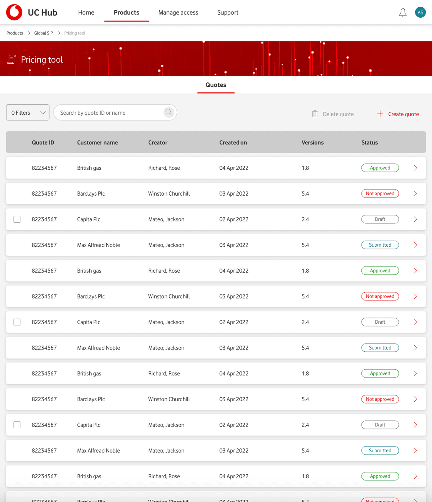
Task: Open the AS user avatar menu
Action: tap(420, 13)
